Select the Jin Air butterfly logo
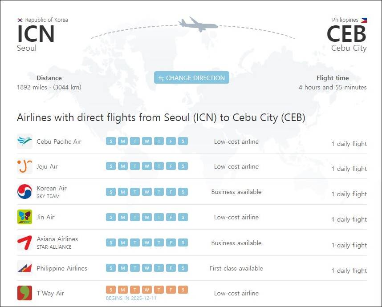Image resolution: width=382 pixels, height=307 pixels. pyautogui.click(x=24, y=217)
